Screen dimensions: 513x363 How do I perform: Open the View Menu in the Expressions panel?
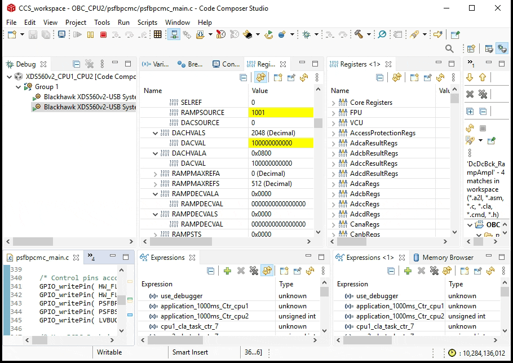click(322, 272)
